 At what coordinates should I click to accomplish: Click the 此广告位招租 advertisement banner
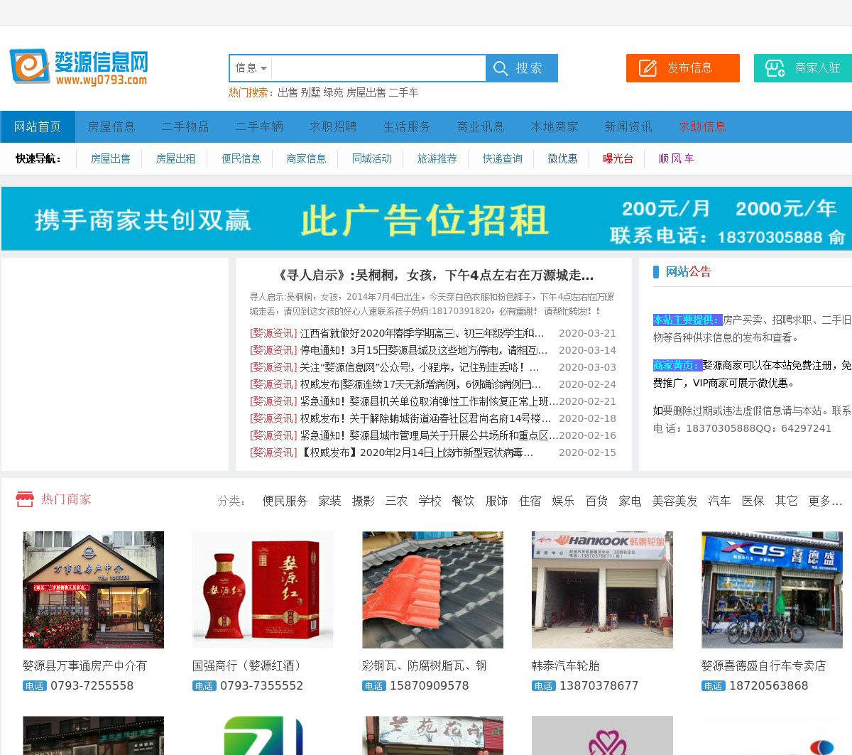tap(426, 219)
